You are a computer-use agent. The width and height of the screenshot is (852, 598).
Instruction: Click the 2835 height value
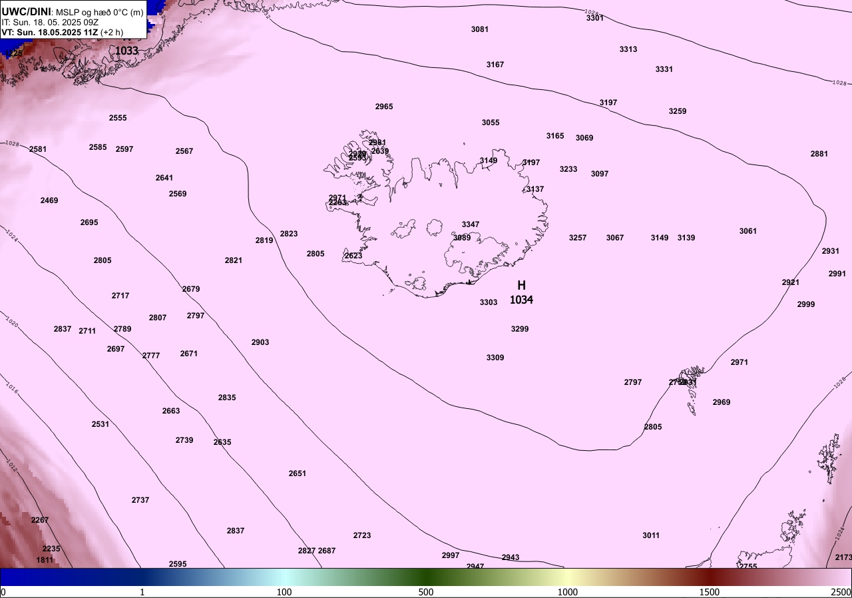[227, 398]
